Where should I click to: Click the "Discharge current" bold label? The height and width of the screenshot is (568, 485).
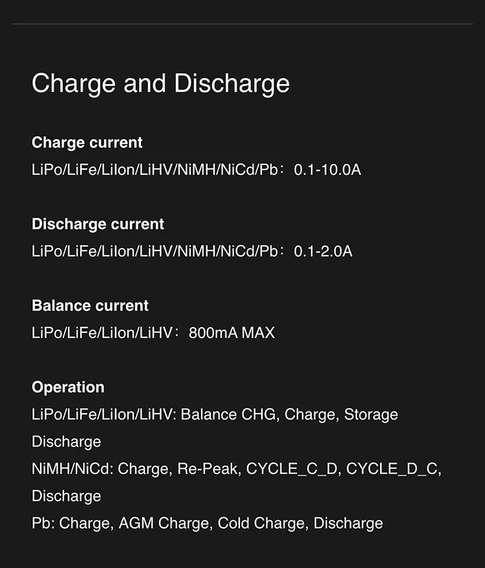[98, 224]
